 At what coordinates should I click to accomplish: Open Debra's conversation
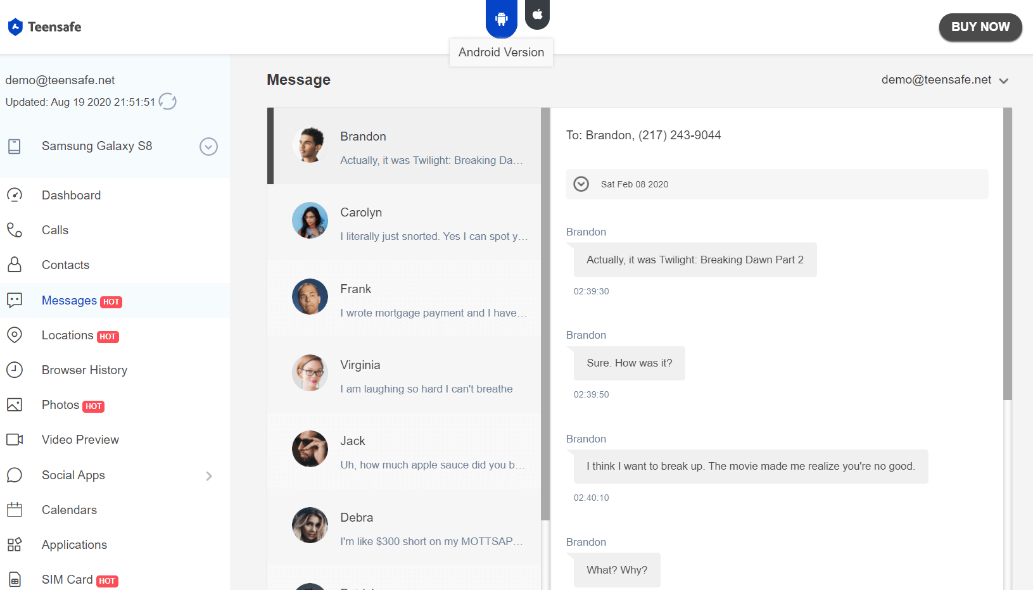[404, 527]
